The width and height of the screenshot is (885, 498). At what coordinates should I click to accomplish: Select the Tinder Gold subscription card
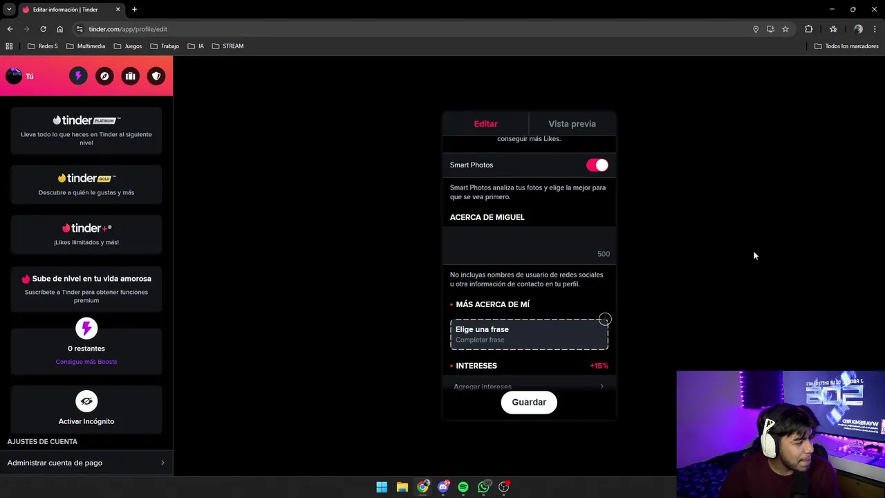tap(86, 185)
